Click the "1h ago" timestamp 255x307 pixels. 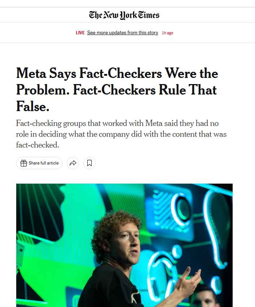pos(167,33)
